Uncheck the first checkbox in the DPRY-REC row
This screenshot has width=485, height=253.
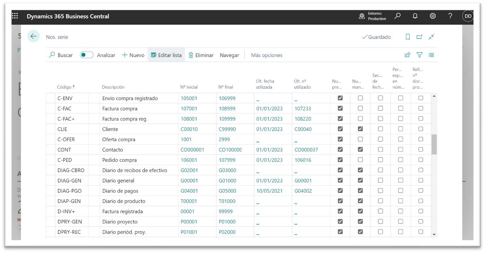(x=340, y=232)
